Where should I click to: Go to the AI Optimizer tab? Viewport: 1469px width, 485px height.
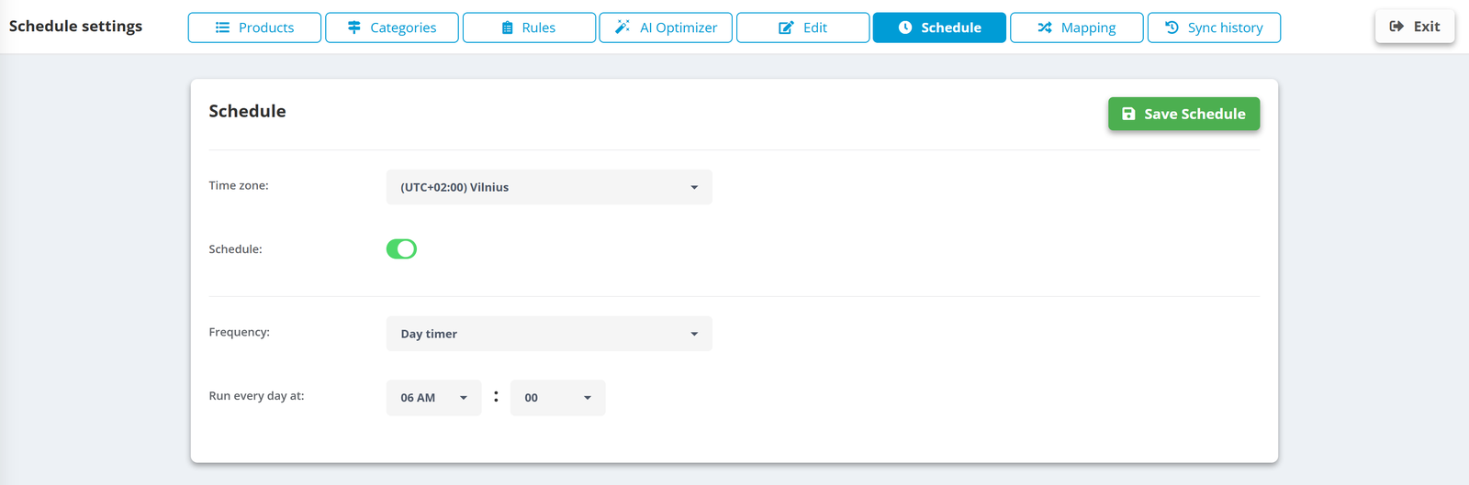tap(666, 28)
